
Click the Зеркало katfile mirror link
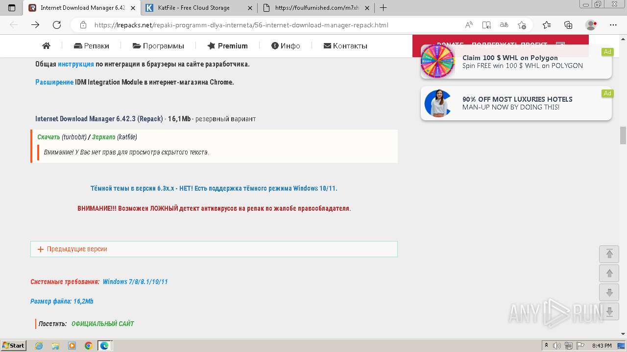click(x=104, y=137)
